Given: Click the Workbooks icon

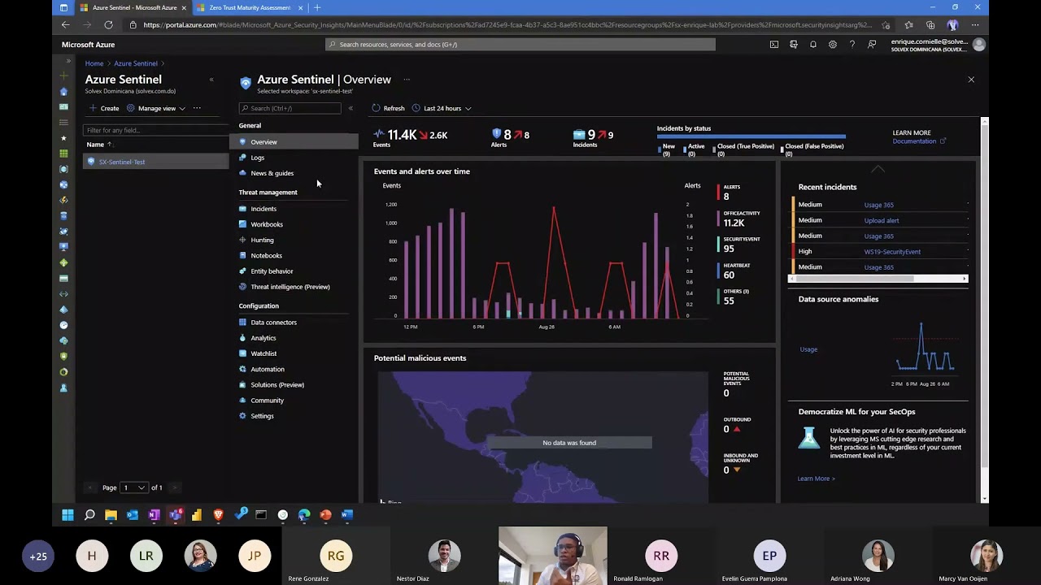Looking at the screenshot, I should [x=242, y=224].
